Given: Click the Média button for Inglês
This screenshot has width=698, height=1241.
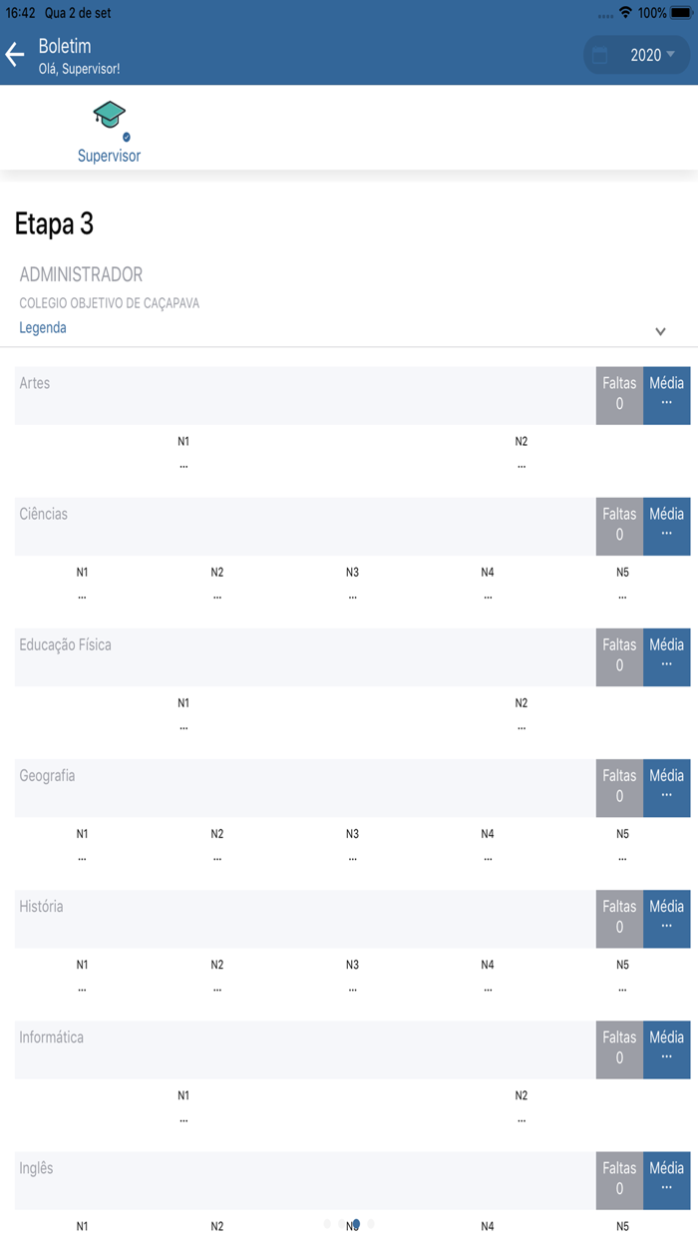Looking at the screenshot, I should coord(666,1179).
